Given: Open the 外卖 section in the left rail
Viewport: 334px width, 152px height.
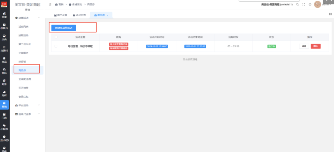Looking at the screenshot, I should point(4,15).
